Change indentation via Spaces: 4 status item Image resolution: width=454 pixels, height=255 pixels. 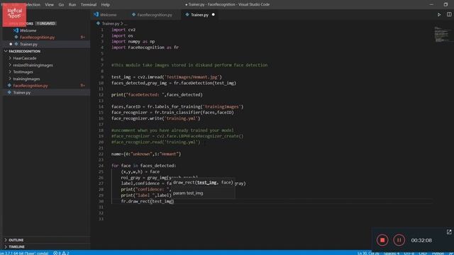(x=391, y=254)
